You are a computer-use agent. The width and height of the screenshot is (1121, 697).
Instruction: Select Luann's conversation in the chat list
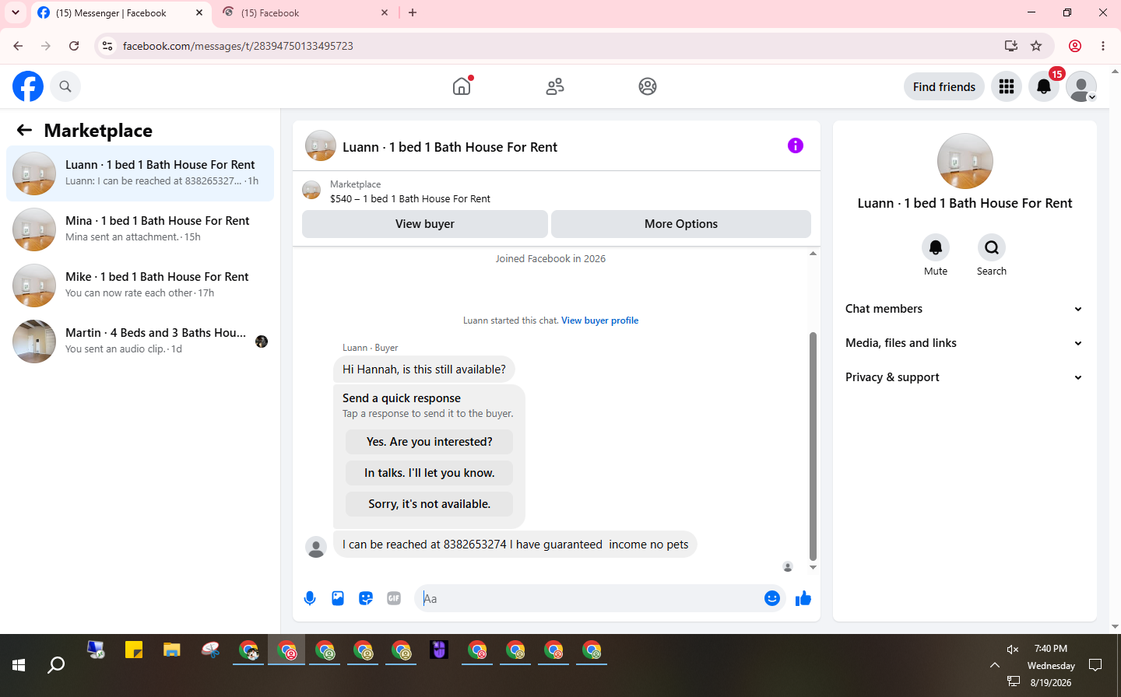140,173
